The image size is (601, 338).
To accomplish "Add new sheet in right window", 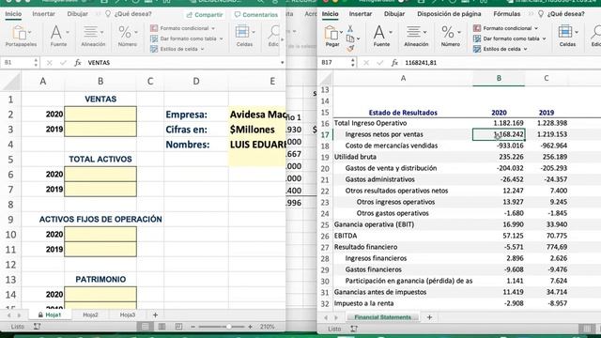I will [x=430, y=317].
